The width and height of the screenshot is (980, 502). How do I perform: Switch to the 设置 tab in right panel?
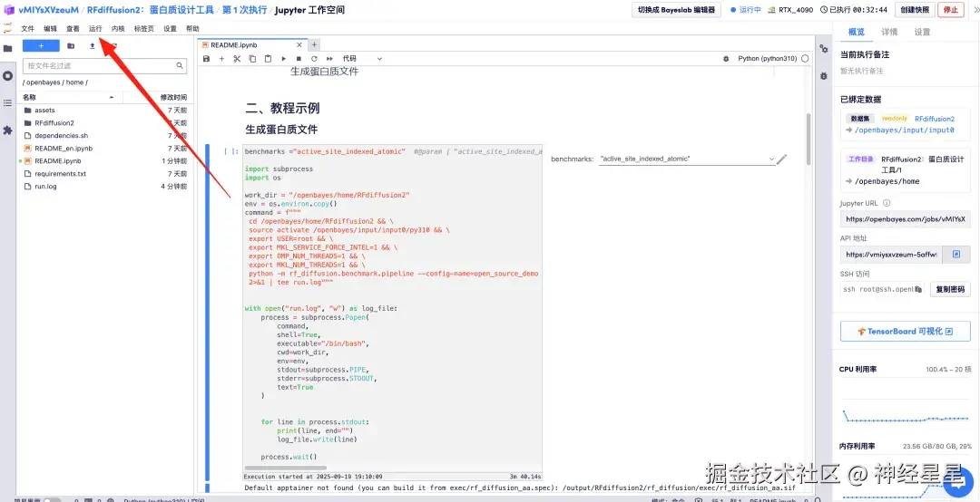(922, 33)
